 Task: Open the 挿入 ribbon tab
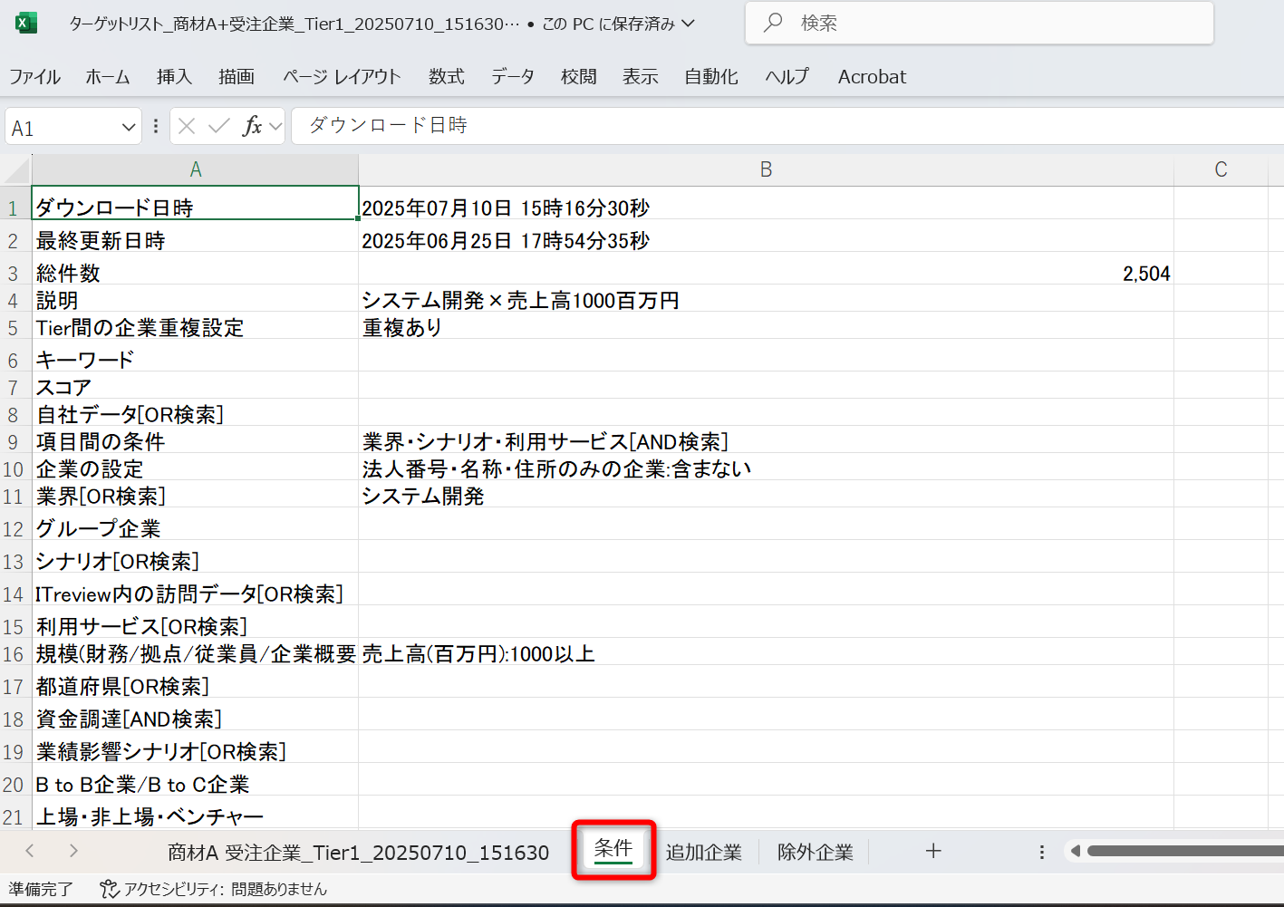pyautogui.click(x=174, y=77)
